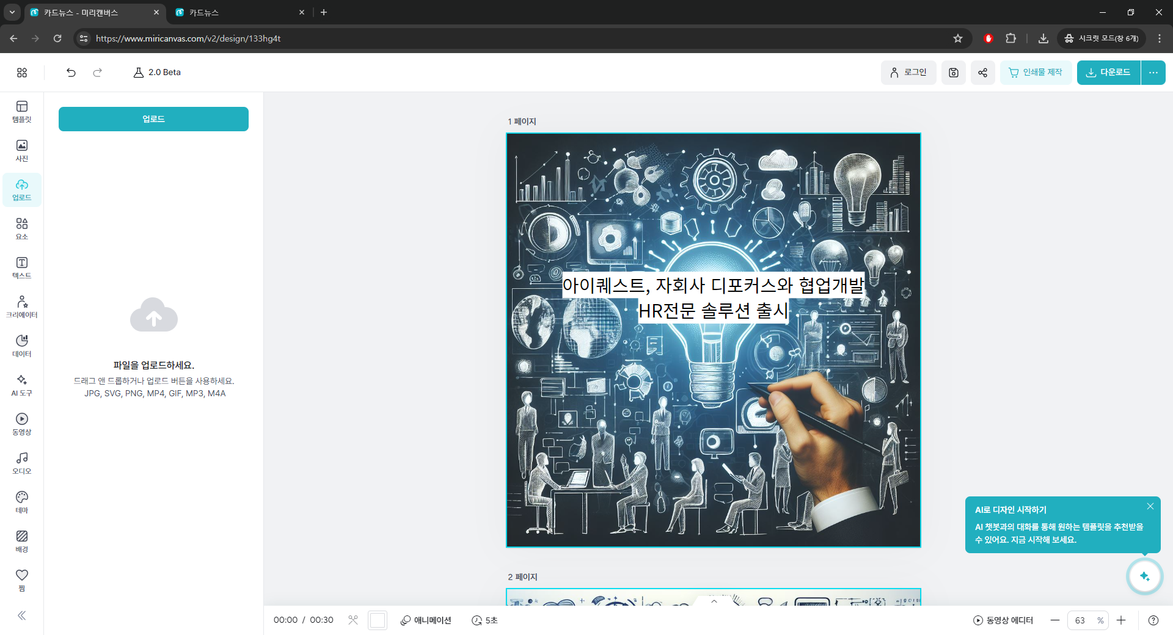Image resolution: width=1173 pixels, height=635 pixels.
Task: Open the Audio (오디오) sidebar panel
Action: pyautogui.click(x=22, y=463)
